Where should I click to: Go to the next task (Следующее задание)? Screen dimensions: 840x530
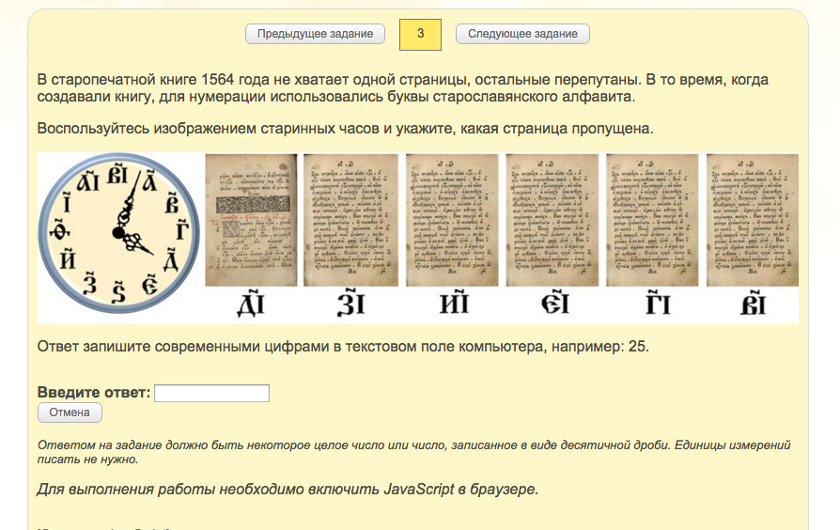pyautogui.click(x=522, y=34)
